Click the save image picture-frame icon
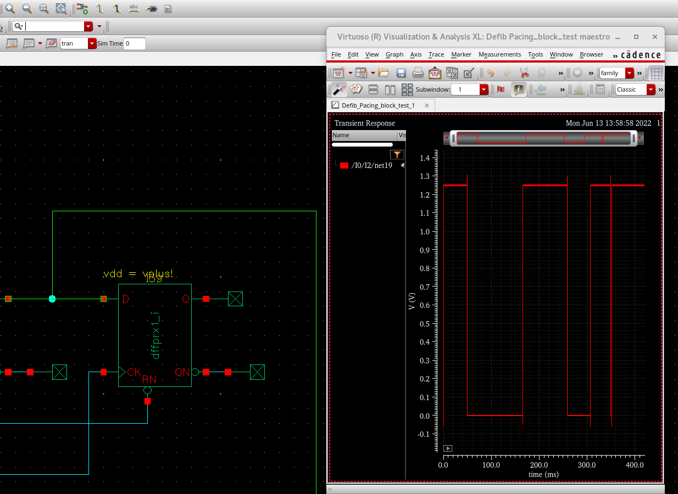This screenshot has height=494, width=678. tap(435, 73)
